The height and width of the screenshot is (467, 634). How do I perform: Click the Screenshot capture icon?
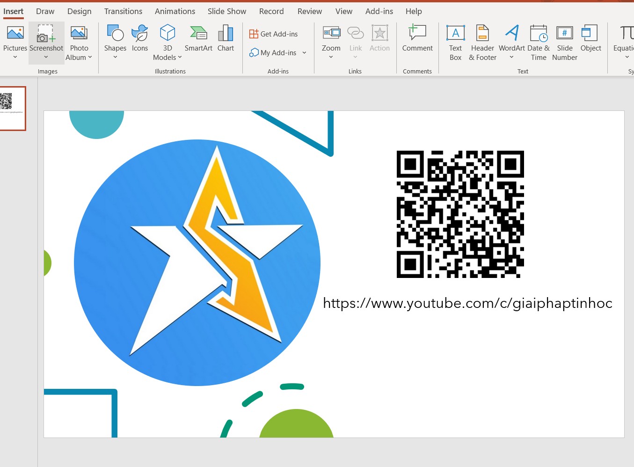(x=46, y=34)
